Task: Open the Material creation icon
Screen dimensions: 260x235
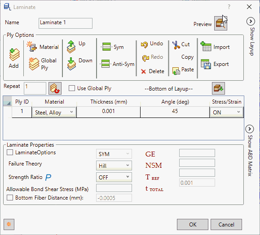Action: coord(31,47)
